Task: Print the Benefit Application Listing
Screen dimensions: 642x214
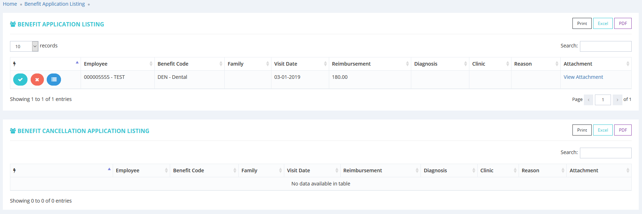Action: click(x=582, y=24)
